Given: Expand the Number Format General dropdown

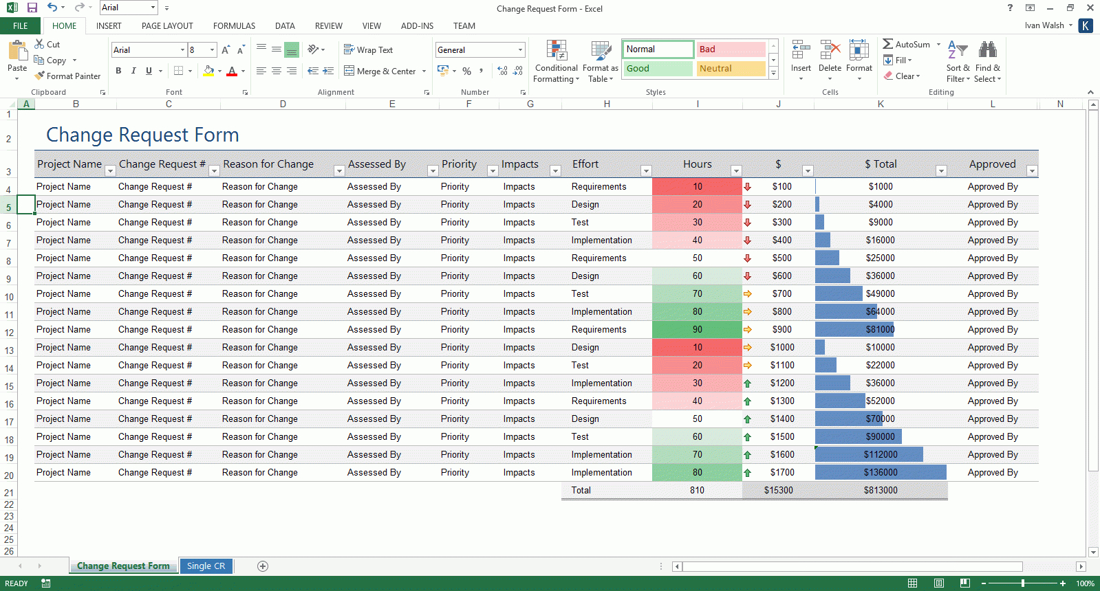Looking at the screenshot, I should click(x=520, y=50).
